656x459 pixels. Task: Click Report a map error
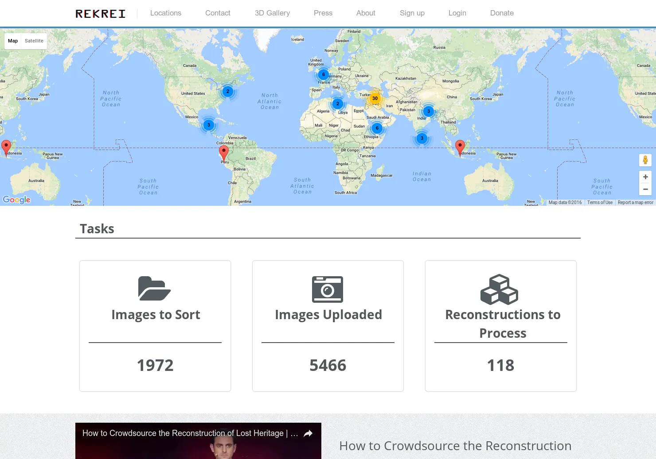pyautogui.click(x=636, y=203)
